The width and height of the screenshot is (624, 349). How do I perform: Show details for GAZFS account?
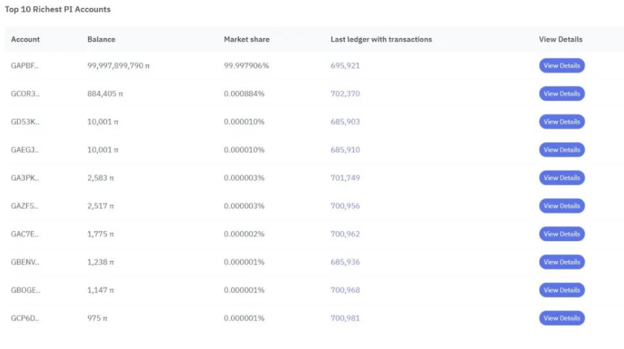(x=562, y=206)
